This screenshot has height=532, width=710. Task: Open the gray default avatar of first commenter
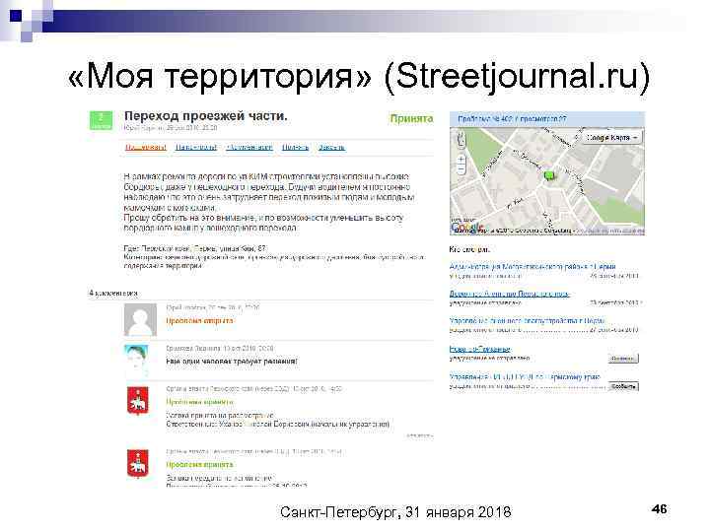tap(140, 319)
